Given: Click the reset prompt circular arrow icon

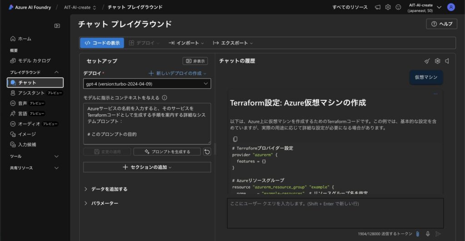Looking at the screenshot, I should pos(207,152).
